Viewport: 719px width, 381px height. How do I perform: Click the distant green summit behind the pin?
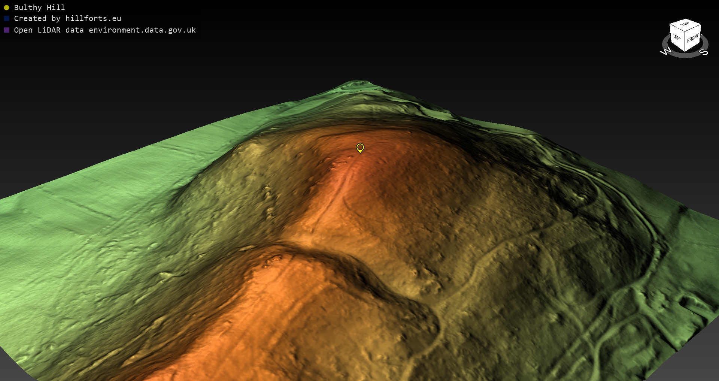tap(358, 84)
